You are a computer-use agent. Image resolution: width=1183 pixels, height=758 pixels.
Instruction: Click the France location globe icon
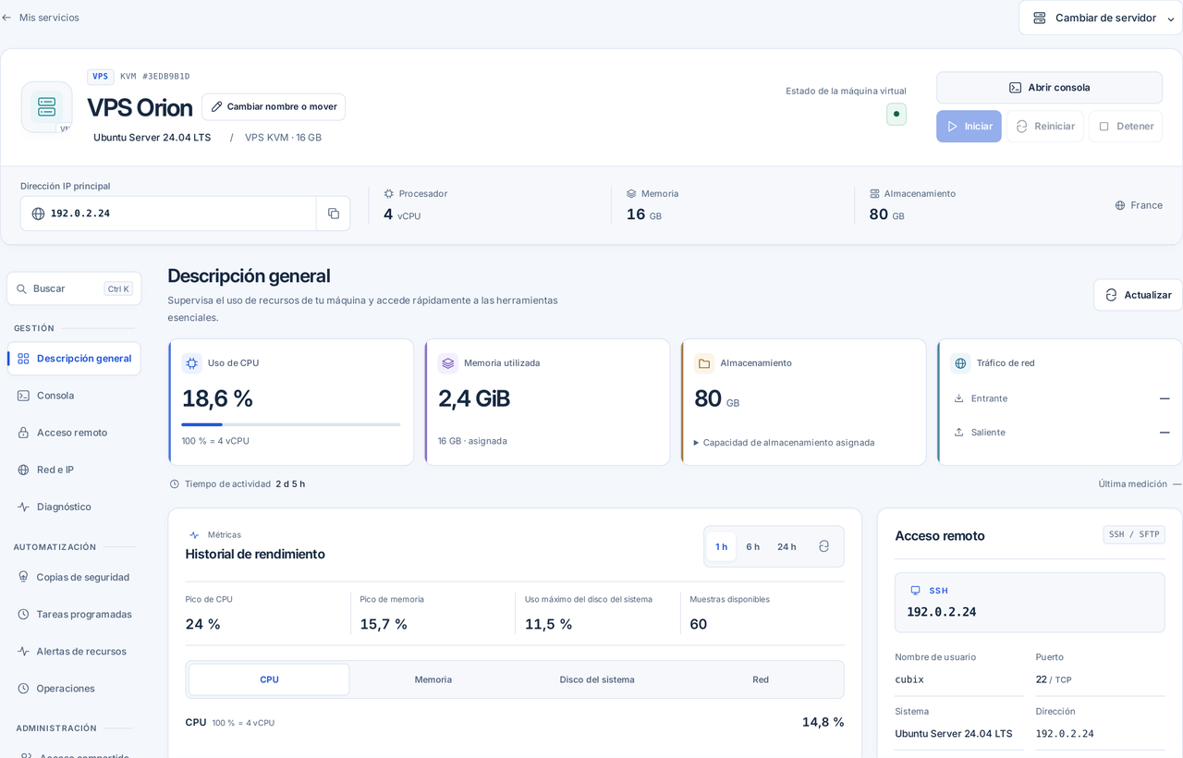point(1120,205)
